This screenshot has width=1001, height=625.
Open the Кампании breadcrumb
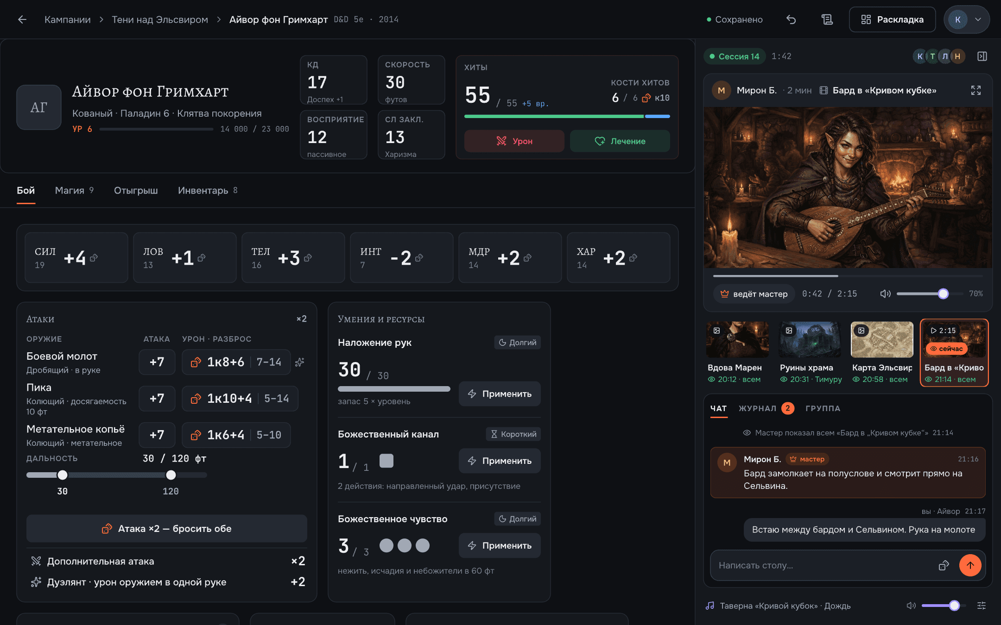point(68,19)
